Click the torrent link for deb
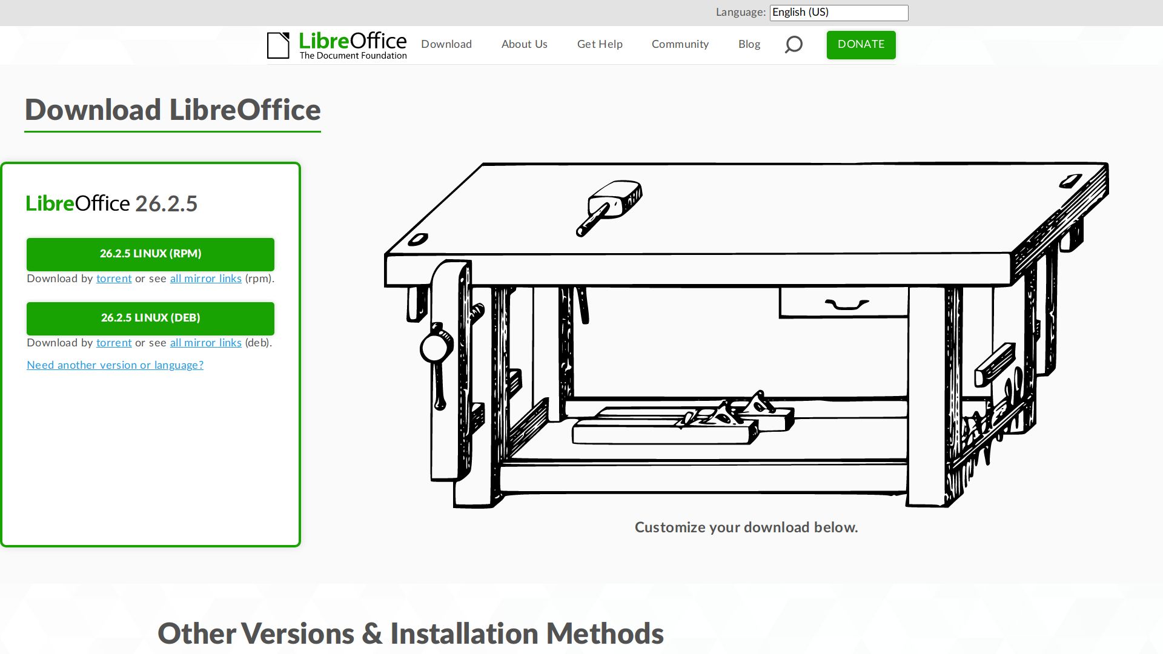The width and height of the screenshot is (1163, 654). point(114,343)
